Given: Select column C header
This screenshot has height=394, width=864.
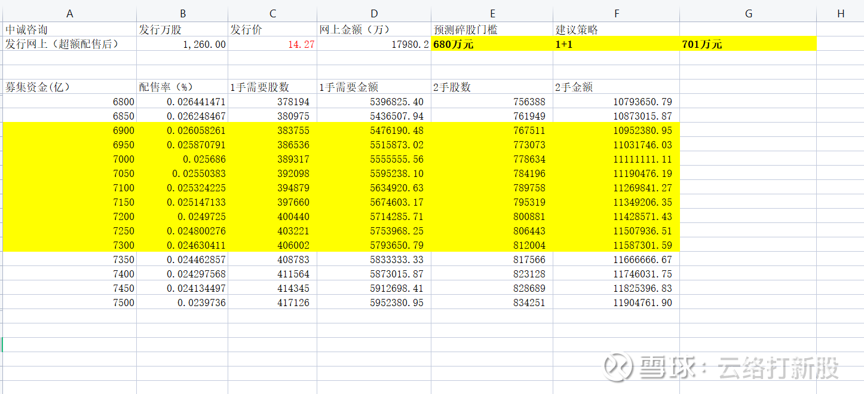Looking at the screenshot, I should 272,14.
